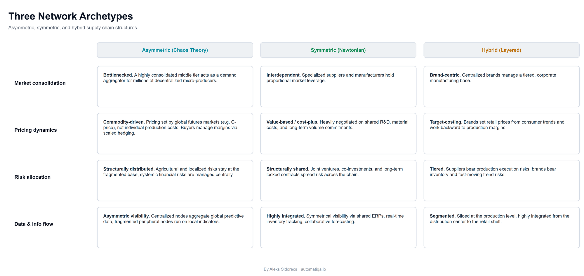Image resolution: width=584 pixels, height=276 pixels.
Task: Click the Market consolidation row label
Action: 40,83
